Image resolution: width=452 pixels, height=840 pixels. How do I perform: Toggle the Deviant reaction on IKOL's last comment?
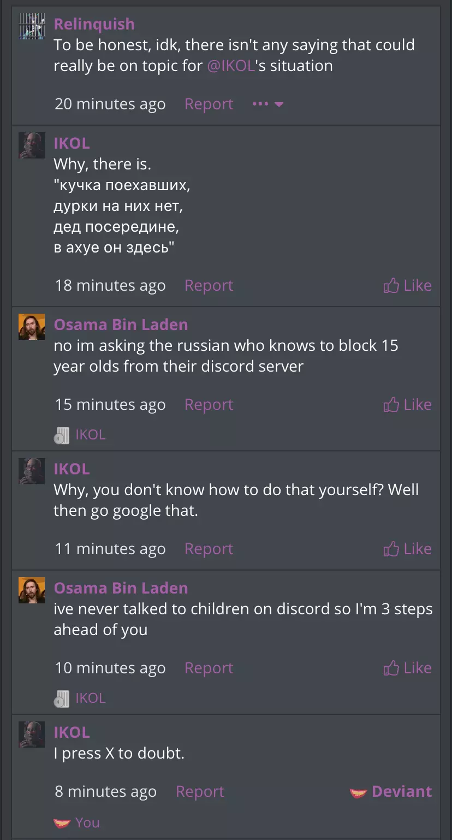click(x=391, y=791)
